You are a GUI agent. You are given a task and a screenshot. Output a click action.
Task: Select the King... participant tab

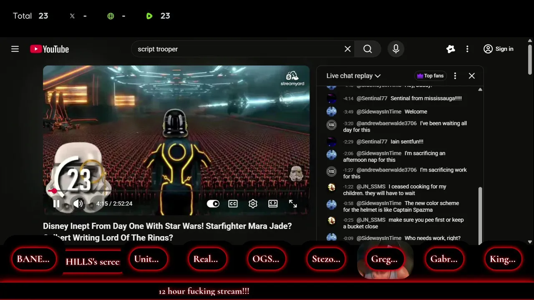point(503,259)
